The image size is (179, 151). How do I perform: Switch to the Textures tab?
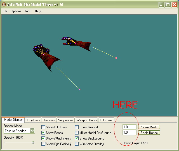click(x=49, y=120)
